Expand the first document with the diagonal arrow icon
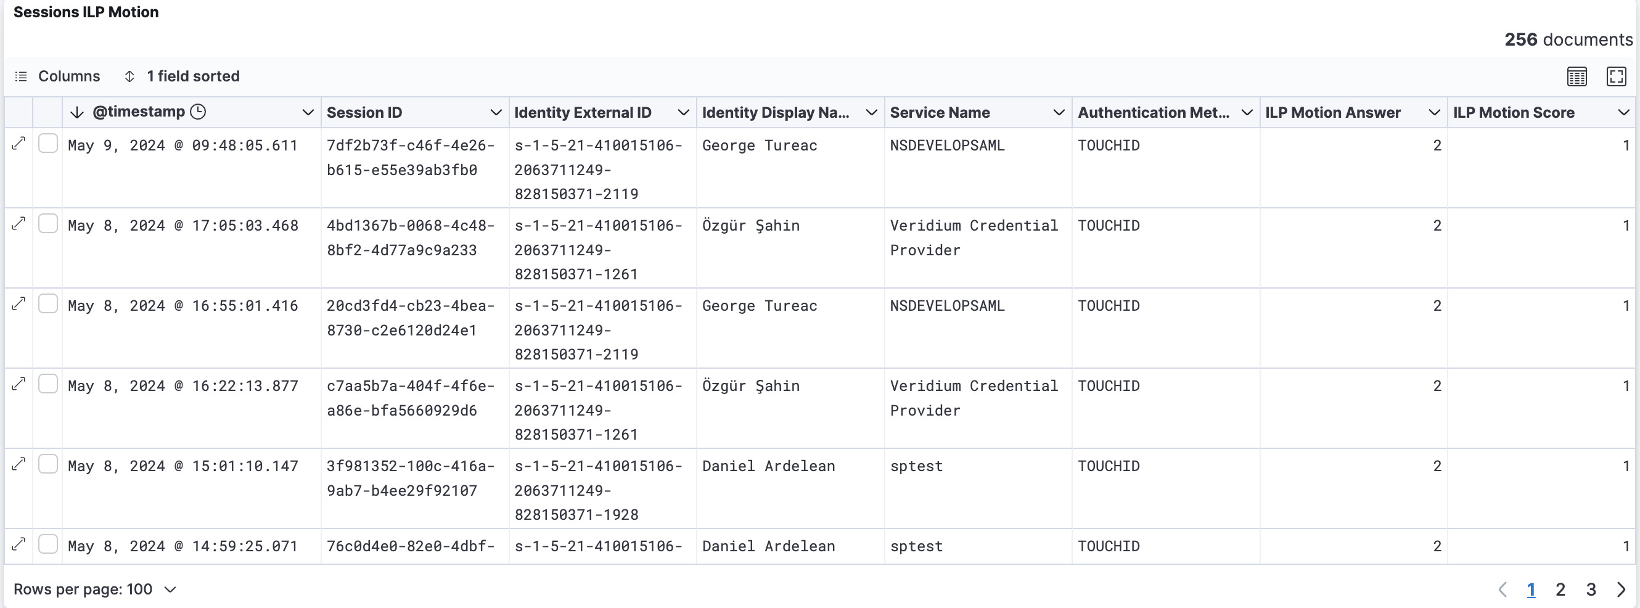The image size is (1640, 608). [x=18, y=142]
